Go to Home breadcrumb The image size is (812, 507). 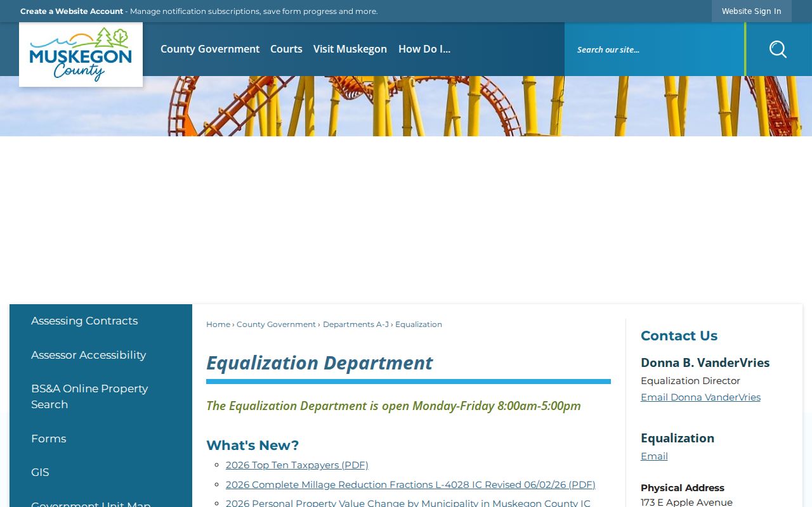click(218, 324)
